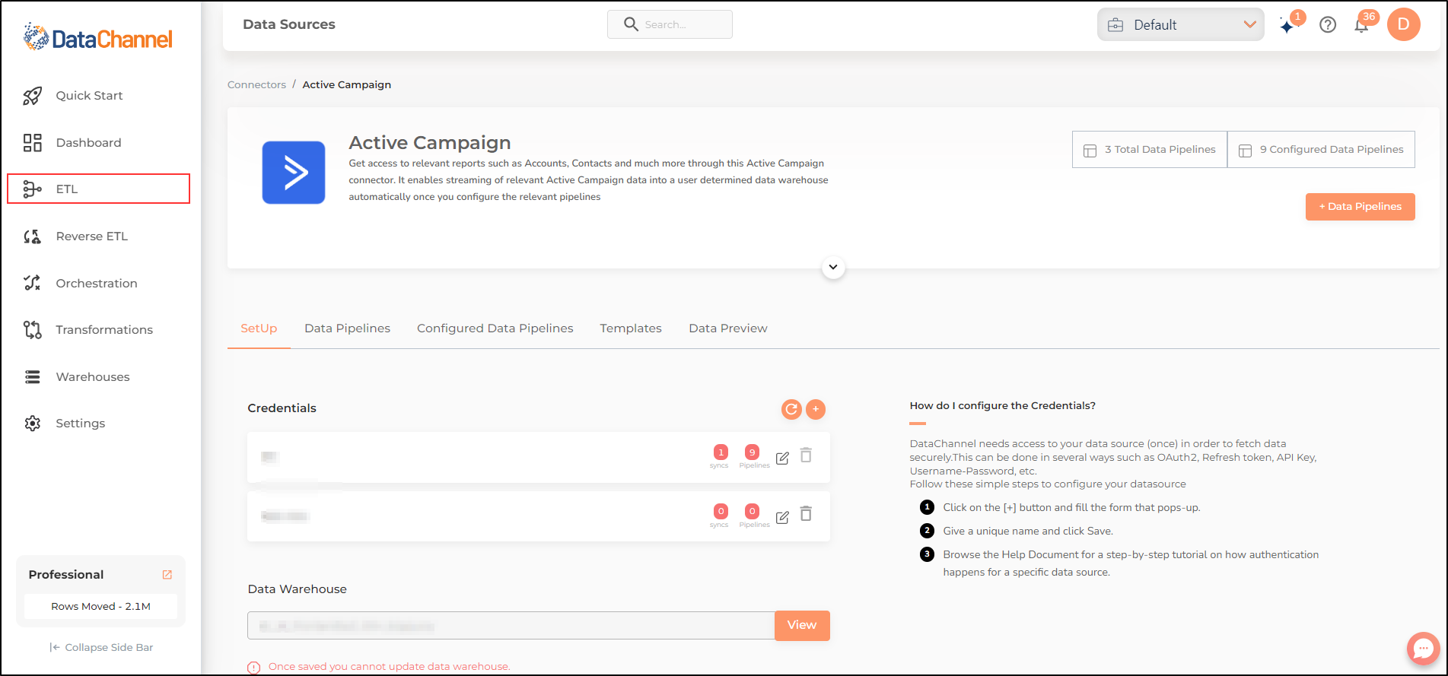1448x676 pixels.
Task: Add a new credential with plus icon
Action: point(816,409)
